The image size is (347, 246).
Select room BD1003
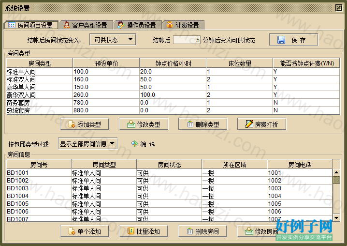point(169,188)
